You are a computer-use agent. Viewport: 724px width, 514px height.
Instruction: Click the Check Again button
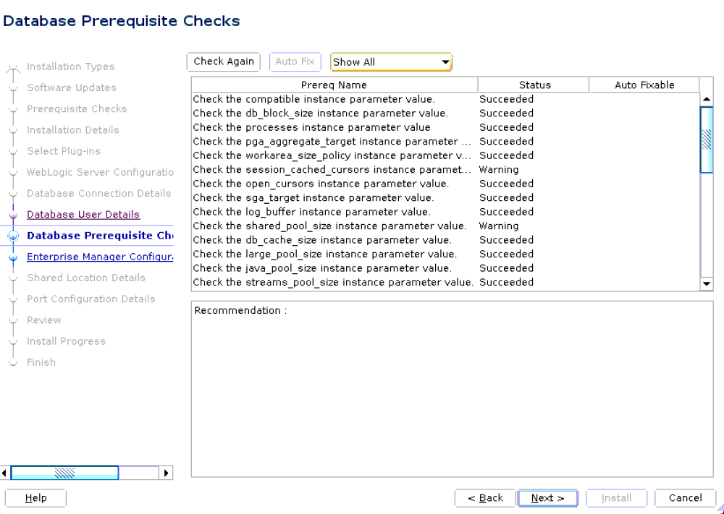223,61
